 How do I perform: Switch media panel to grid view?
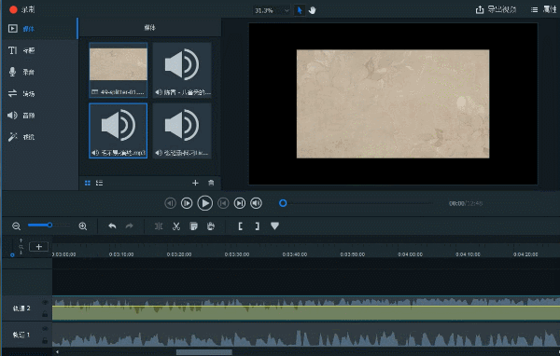pos(88,183)
